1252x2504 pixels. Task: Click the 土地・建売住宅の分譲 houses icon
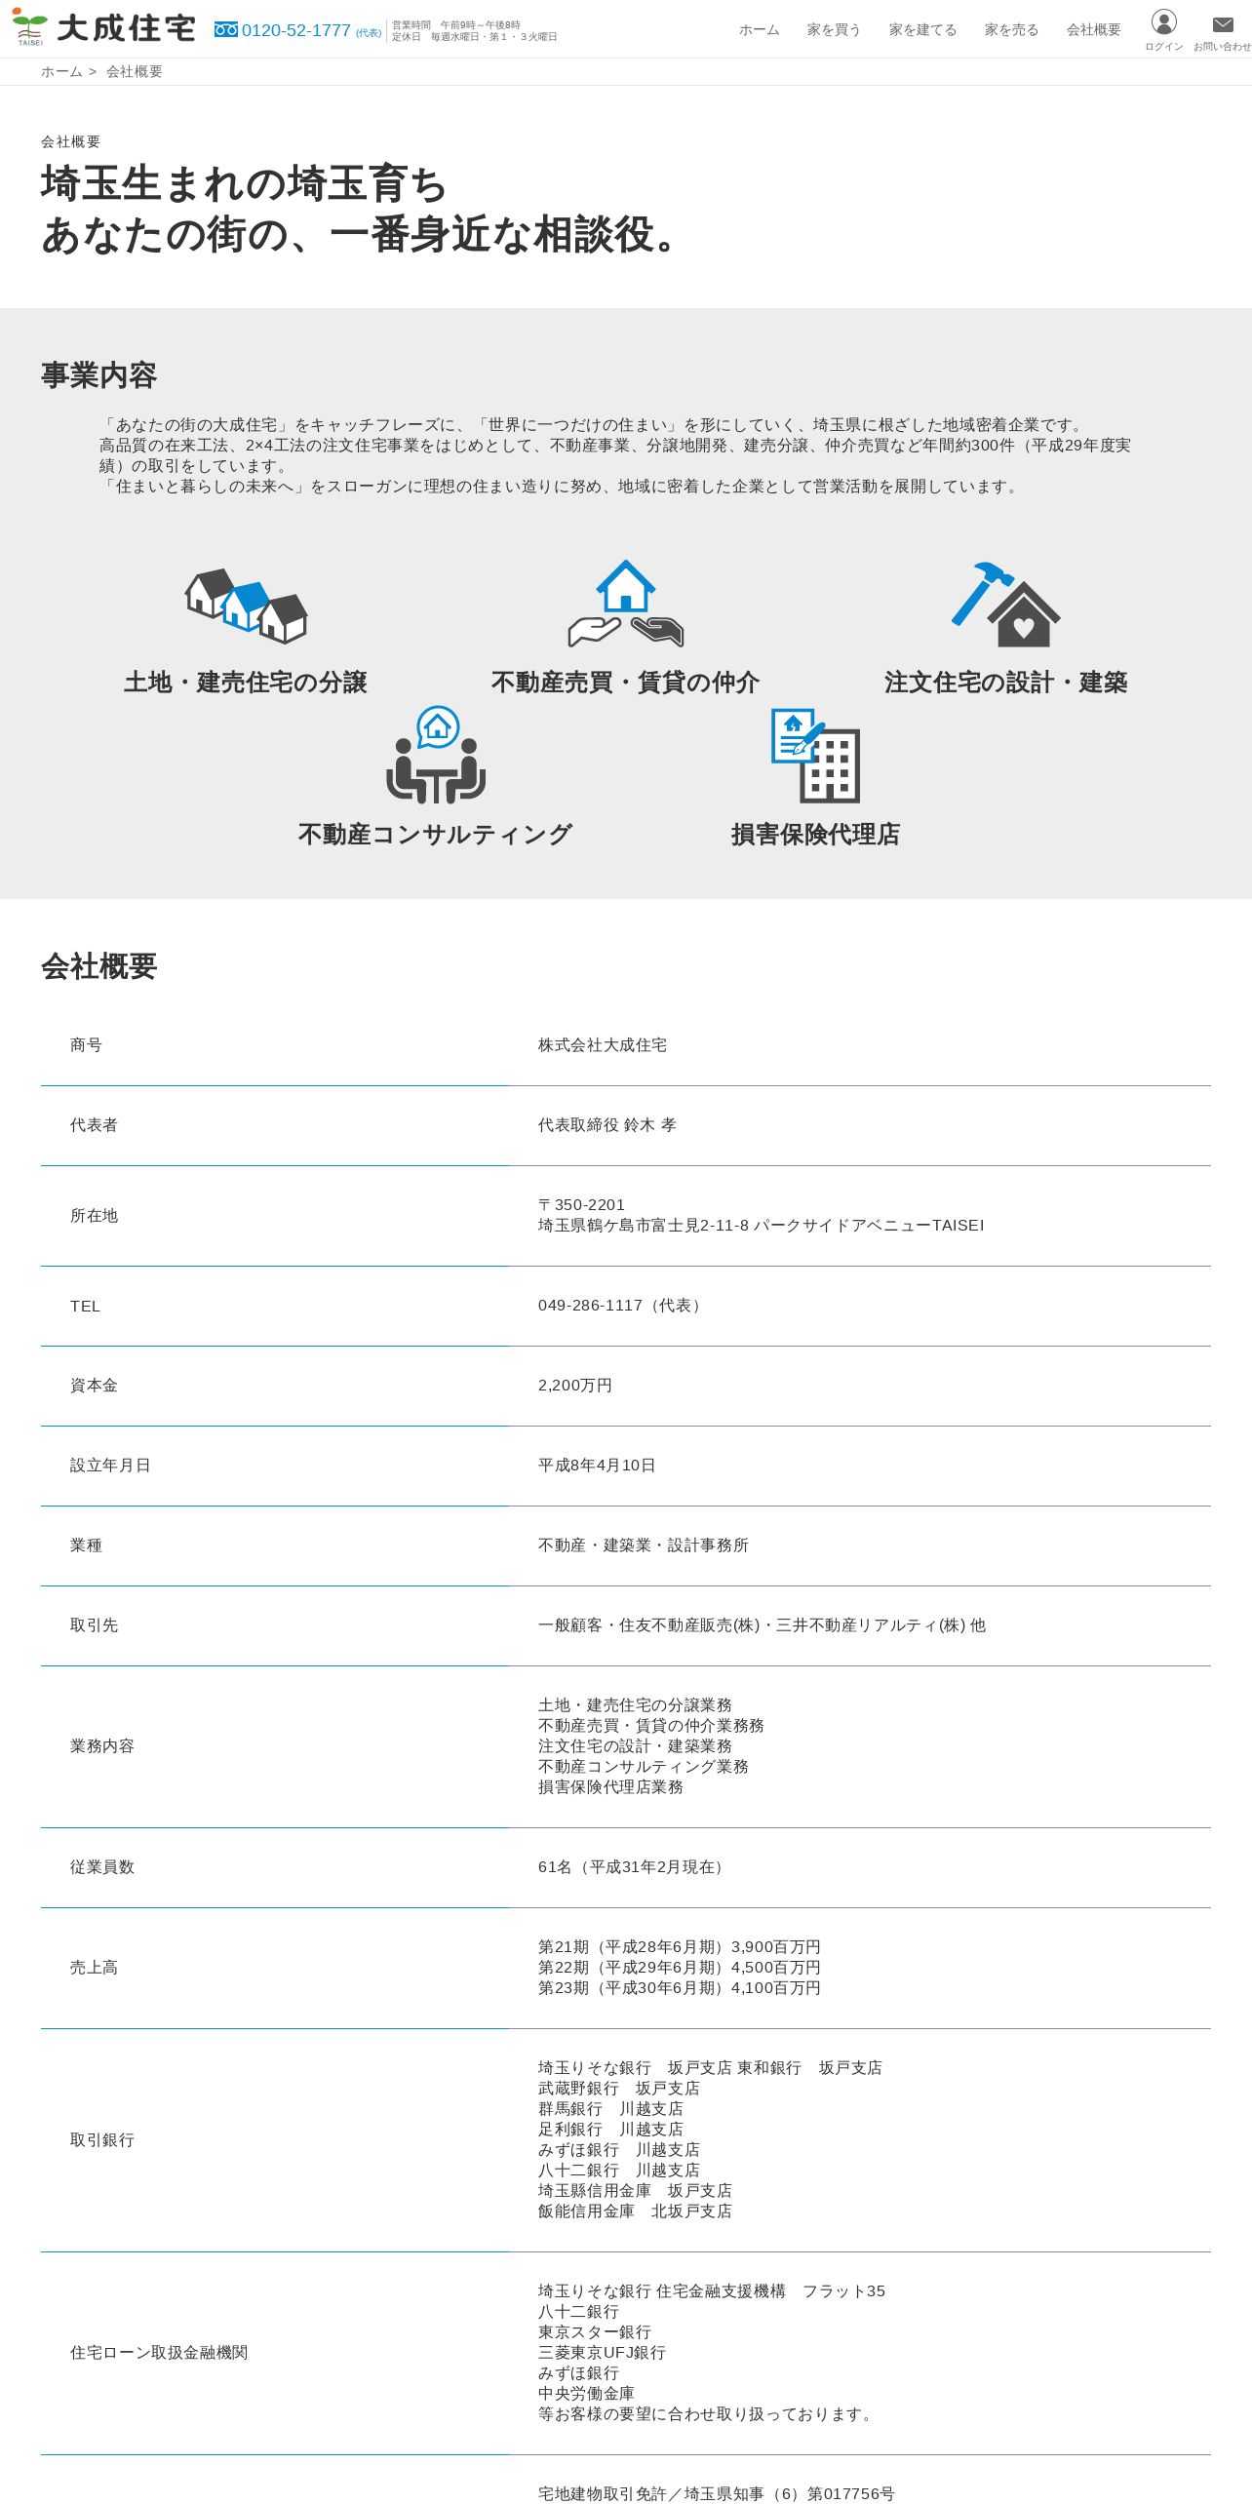point(246,606)
